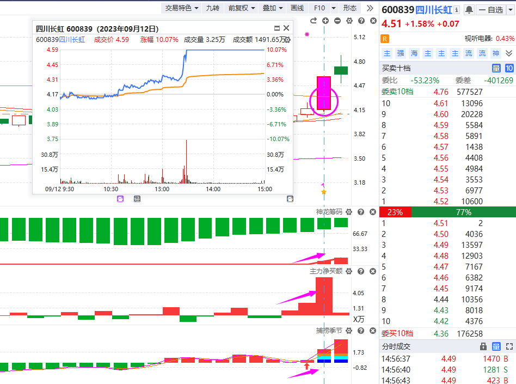Show more toolbar items with double chevron
Screen dimensions: 516x384
[x=370, y=8]
